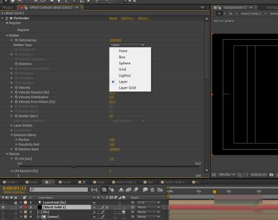Open the viewer magnification ratio dropdown
Viewport: 278px width, 220px height.
pyautogui.click(x=226, y=175)
